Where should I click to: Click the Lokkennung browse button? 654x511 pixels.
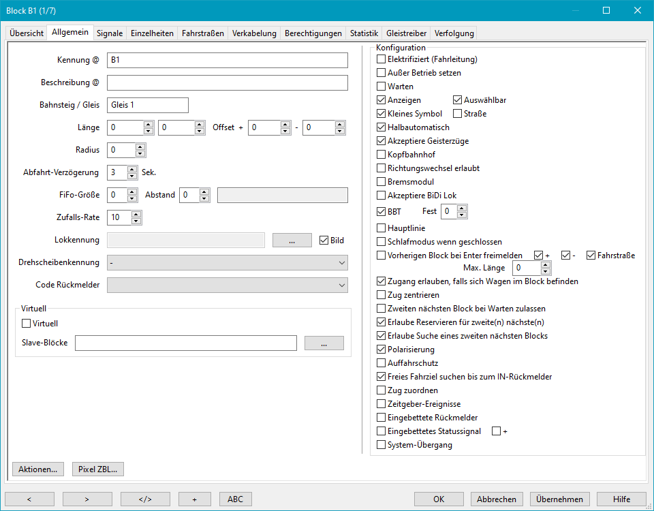tap(292, 240)
